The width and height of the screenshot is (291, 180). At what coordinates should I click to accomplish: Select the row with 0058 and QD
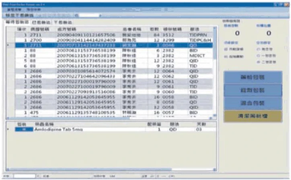114,102
